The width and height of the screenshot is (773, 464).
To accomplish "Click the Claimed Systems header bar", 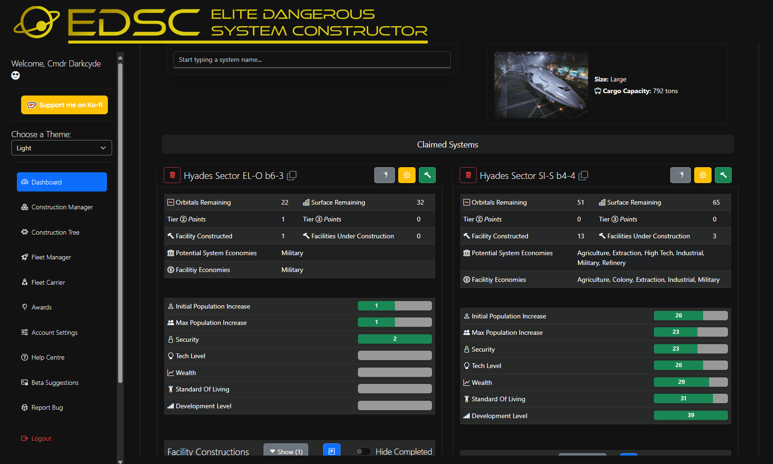I will click(x=448, y=144).
